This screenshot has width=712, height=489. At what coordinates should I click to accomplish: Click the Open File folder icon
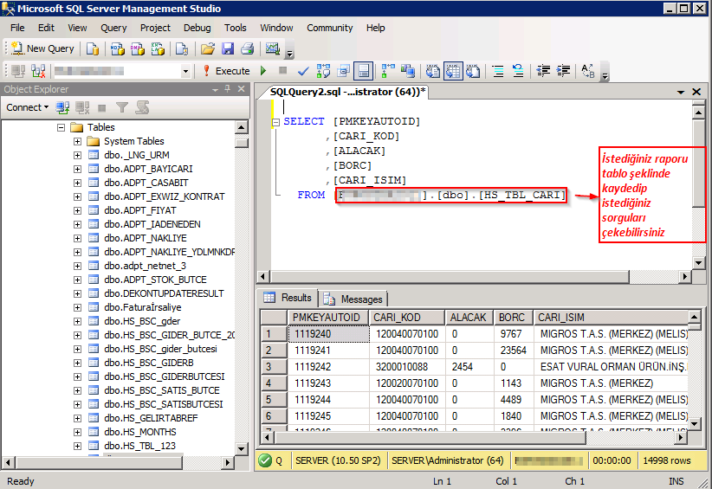pos(208,48)
